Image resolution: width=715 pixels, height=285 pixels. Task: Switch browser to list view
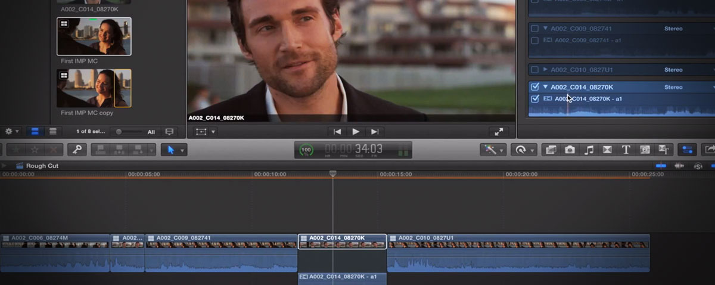coord(52,131)
